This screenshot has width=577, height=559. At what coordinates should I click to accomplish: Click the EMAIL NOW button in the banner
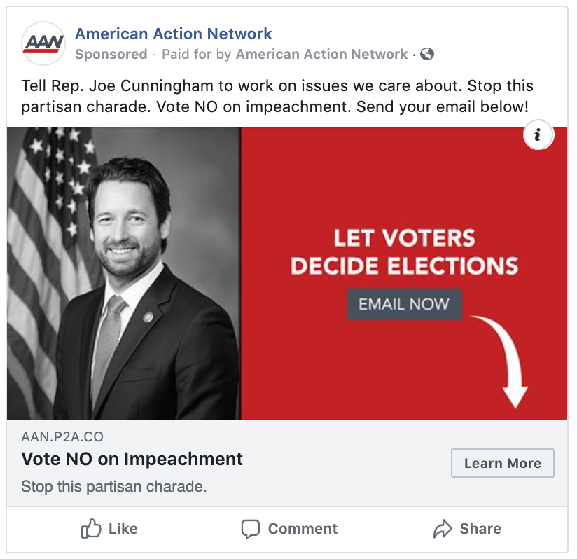point(404,305)
